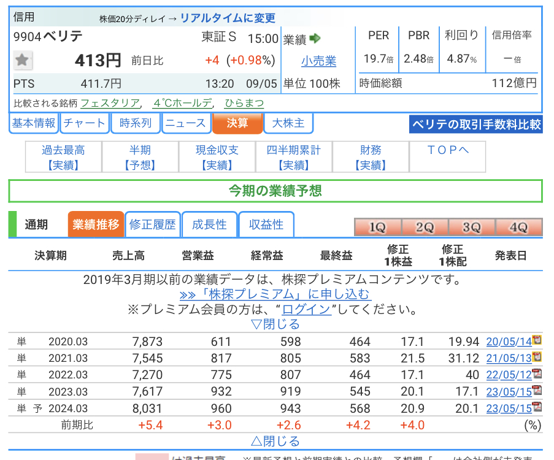Jump to 四半期累計【実績】 section
Image resolution: width=554 pixels, height=460 pixels.
point(294,157)
